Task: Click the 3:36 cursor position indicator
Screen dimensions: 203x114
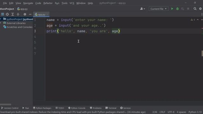Action: coord(154,112)
